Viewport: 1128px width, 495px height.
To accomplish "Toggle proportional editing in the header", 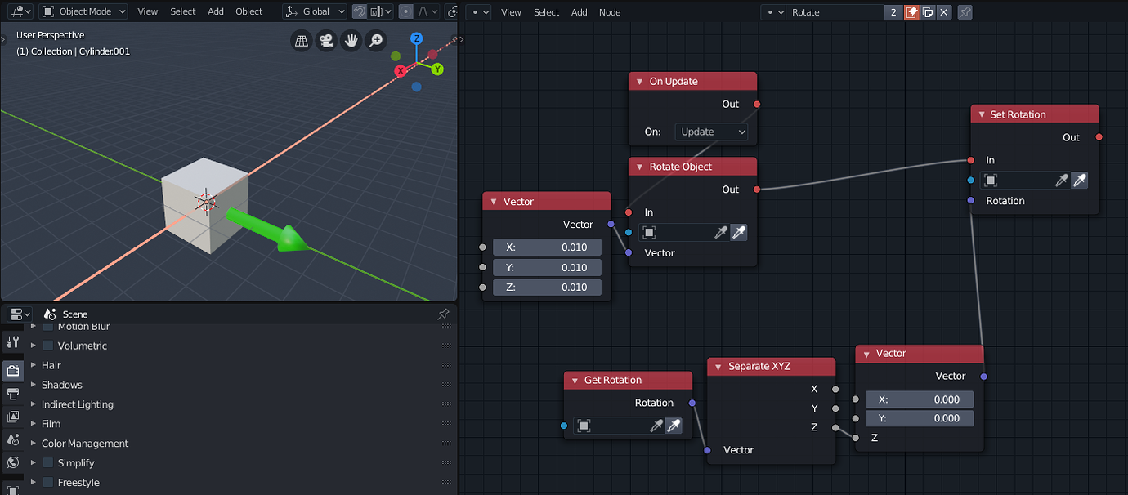I will 406,11.
